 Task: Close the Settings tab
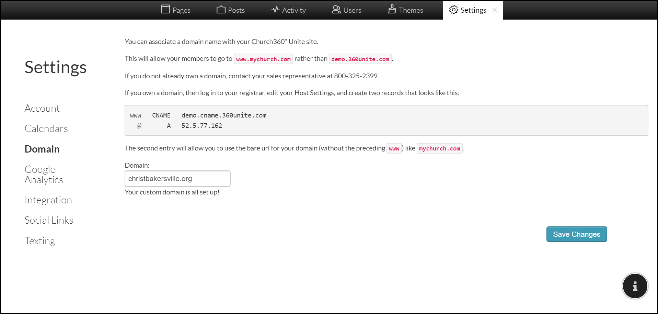pyautogui.click(x=494, y=10)
